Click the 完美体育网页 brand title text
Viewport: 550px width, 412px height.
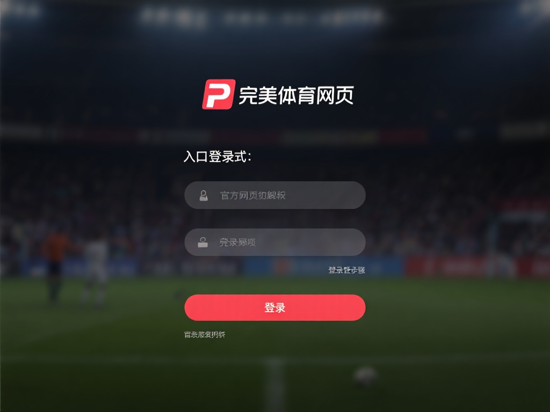point(296,95)
